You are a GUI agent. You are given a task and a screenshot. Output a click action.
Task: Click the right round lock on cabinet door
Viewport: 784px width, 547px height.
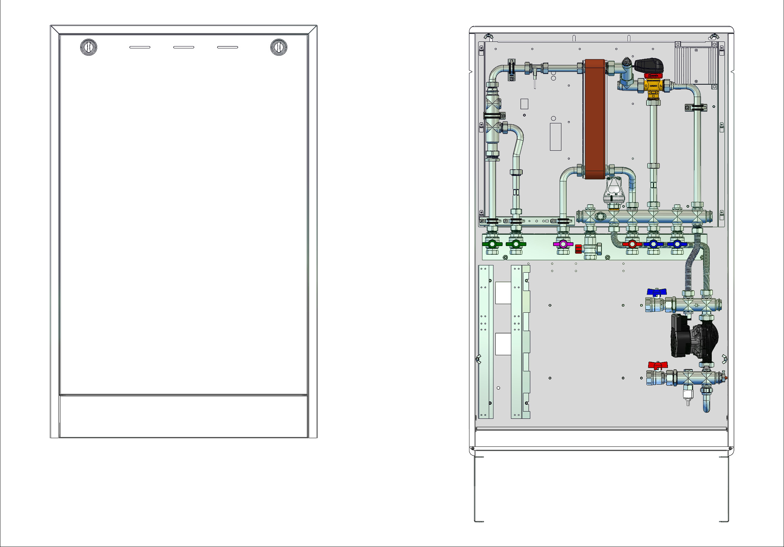coord(279,47)
